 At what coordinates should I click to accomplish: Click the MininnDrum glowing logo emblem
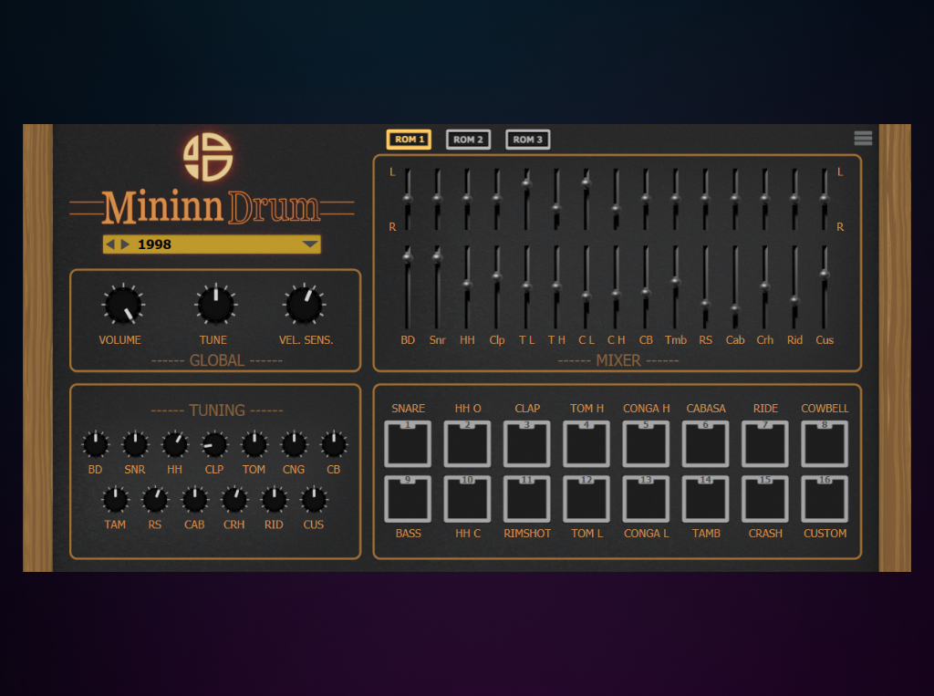coord(208,157)
